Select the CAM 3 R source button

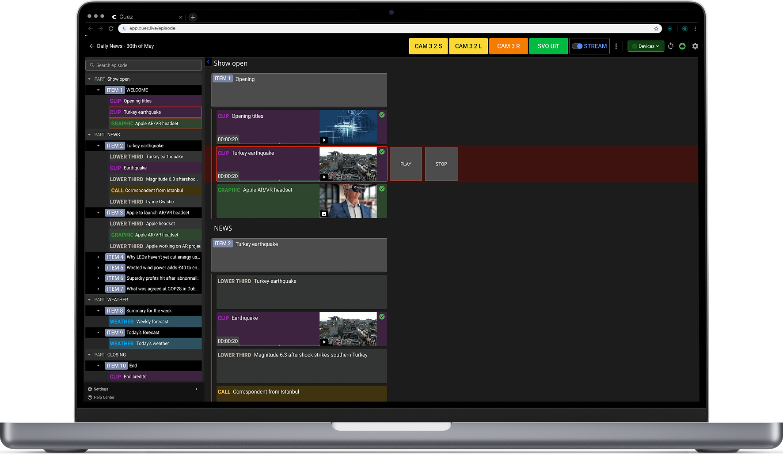coord(508,46)
